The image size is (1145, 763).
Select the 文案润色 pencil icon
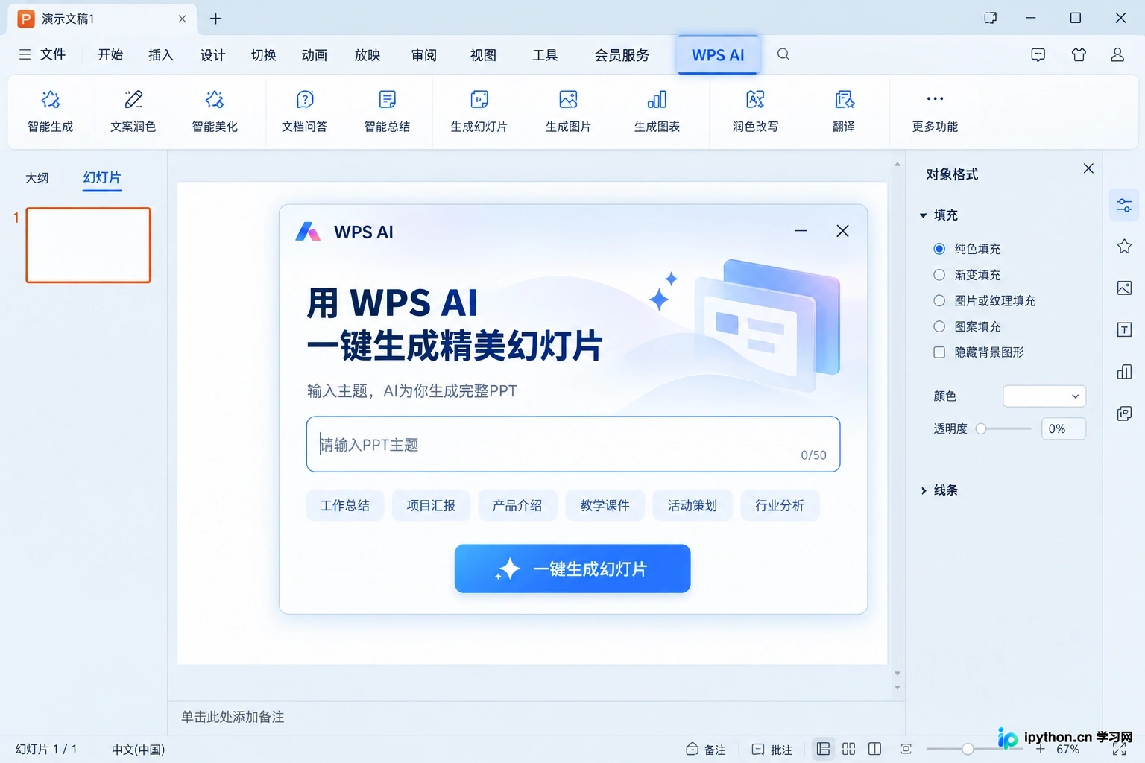coord(133,99)
